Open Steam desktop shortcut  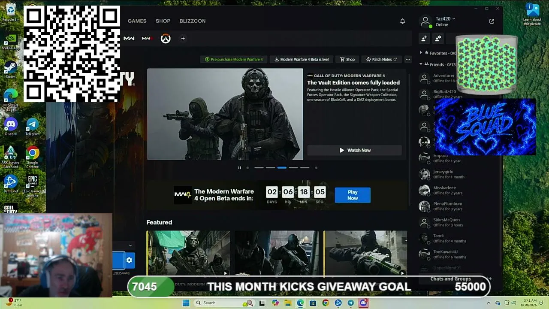tap(11, 70)
